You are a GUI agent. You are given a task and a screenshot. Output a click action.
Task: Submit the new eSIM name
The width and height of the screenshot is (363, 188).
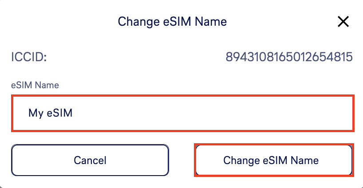(x=274, y=160)
